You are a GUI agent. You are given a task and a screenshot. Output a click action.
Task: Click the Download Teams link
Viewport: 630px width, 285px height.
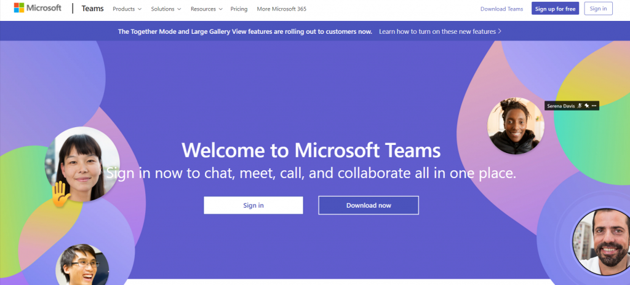502,9
